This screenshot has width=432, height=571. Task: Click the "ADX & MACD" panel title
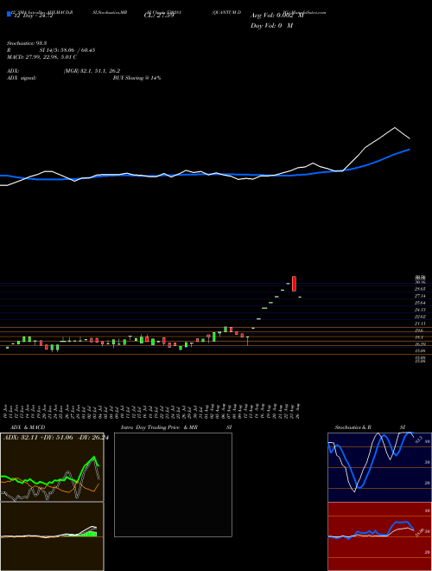(28, 427)
